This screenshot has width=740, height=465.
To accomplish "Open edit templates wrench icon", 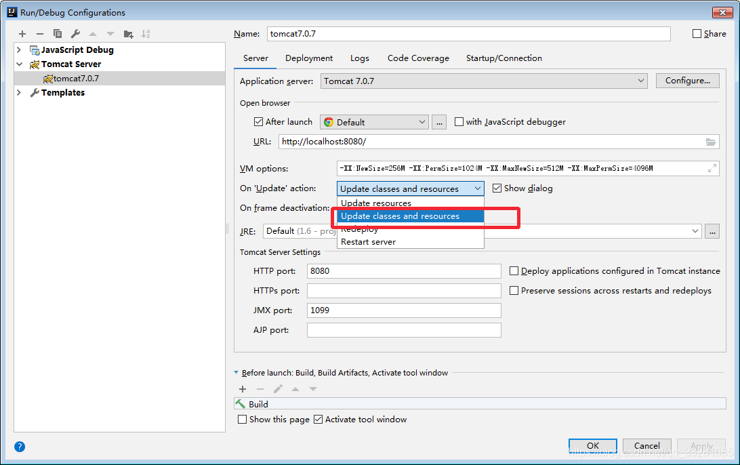I will click(x=75, y=34).
